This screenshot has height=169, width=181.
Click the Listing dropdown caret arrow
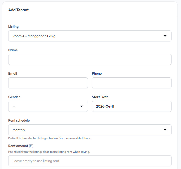pyautogui.click(x=165, y=36)
